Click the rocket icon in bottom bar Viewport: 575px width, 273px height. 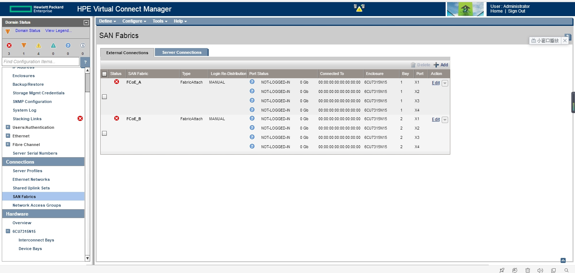click(502, 270)
